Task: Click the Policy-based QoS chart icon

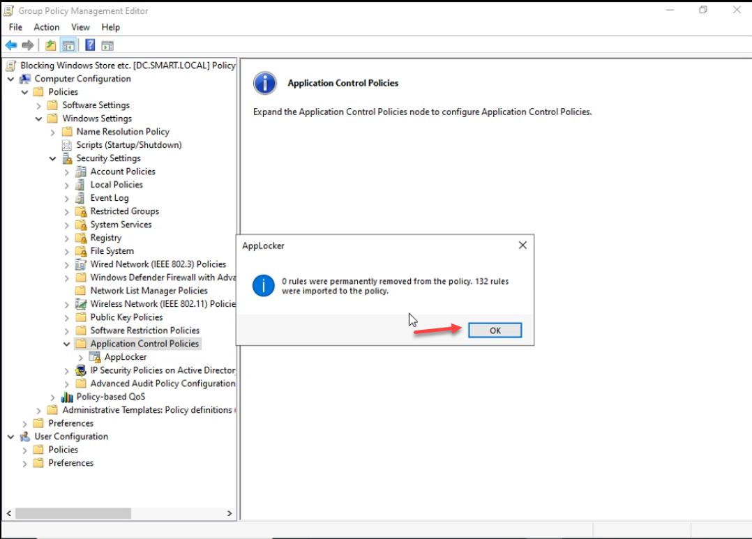Action: pyautogui.click(x=67, y=397)
